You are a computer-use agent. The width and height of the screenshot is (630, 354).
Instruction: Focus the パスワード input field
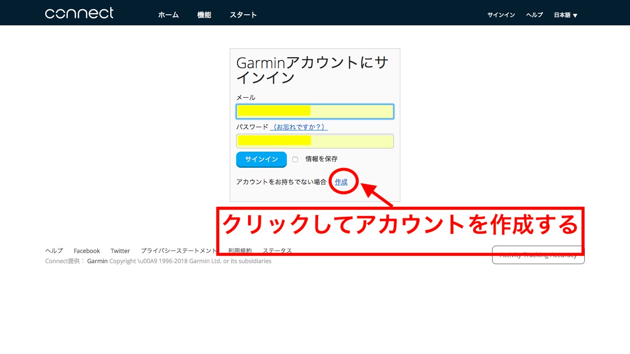[x=315, y=141]
